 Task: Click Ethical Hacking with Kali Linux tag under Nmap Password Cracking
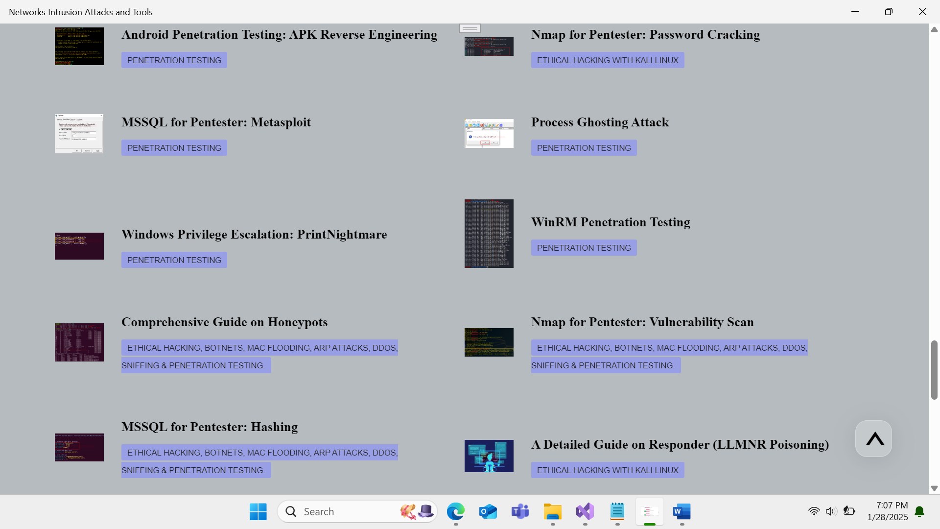point(607,60)
